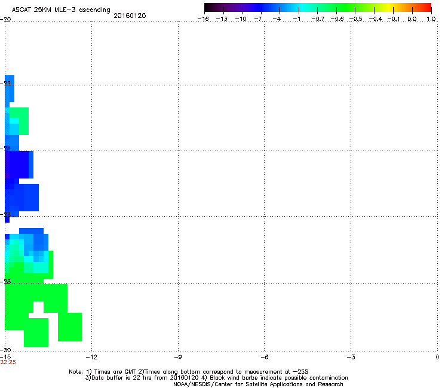
Task: Click the -4 colorbar tick label
Action: pos(277,19)
